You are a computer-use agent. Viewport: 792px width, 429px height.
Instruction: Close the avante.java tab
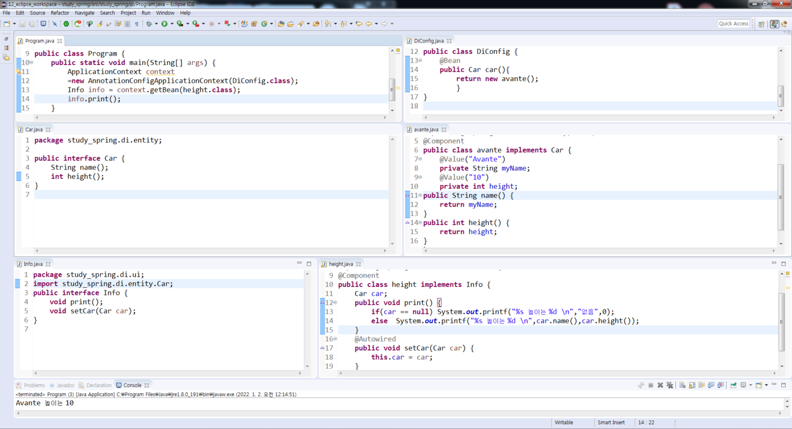coord(444,130)
